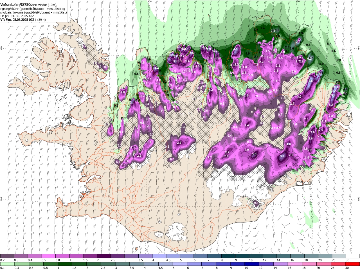Click the dark mauve swatch between 0.2 and 0.3
Viewport: 360px width, 270px height.
7,256
